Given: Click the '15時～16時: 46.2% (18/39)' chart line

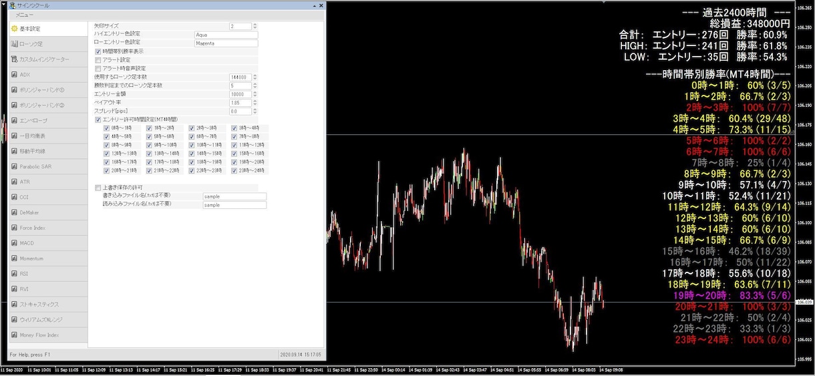Looking at the screenshot, I should pyautogui.click(x=727, y=251).
